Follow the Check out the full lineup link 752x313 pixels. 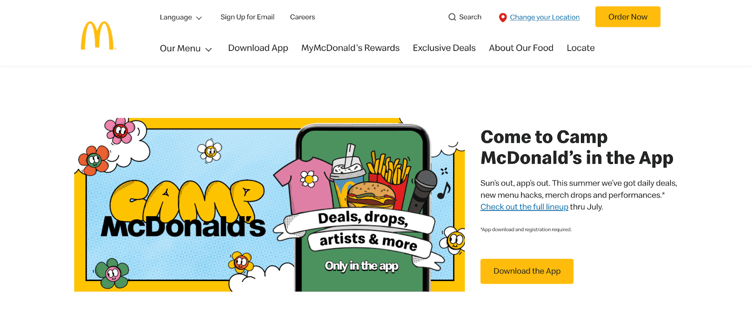[x=524, y=207]
